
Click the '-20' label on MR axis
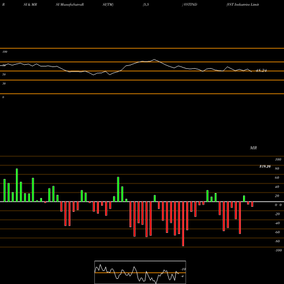click(x=277, y=214)
